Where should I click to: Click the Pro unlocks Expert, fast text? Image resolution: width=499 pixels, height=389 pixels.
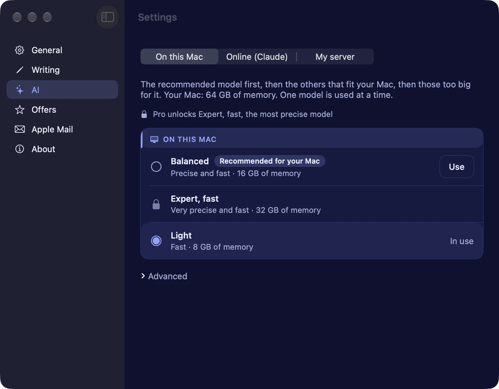pyautogui.click(x=243, y=114)
